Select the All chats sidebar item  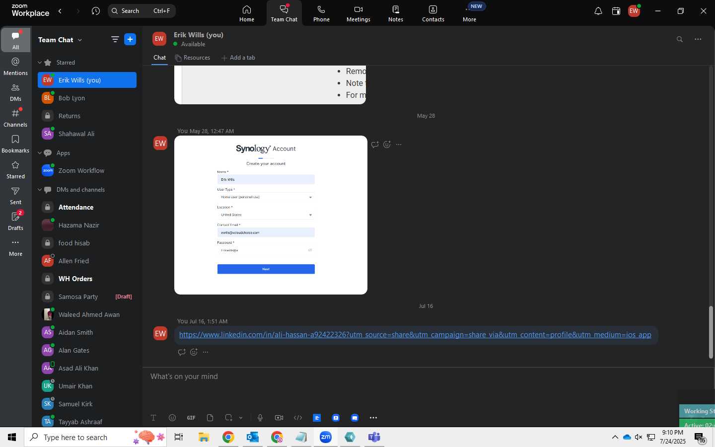pos(15,40)
